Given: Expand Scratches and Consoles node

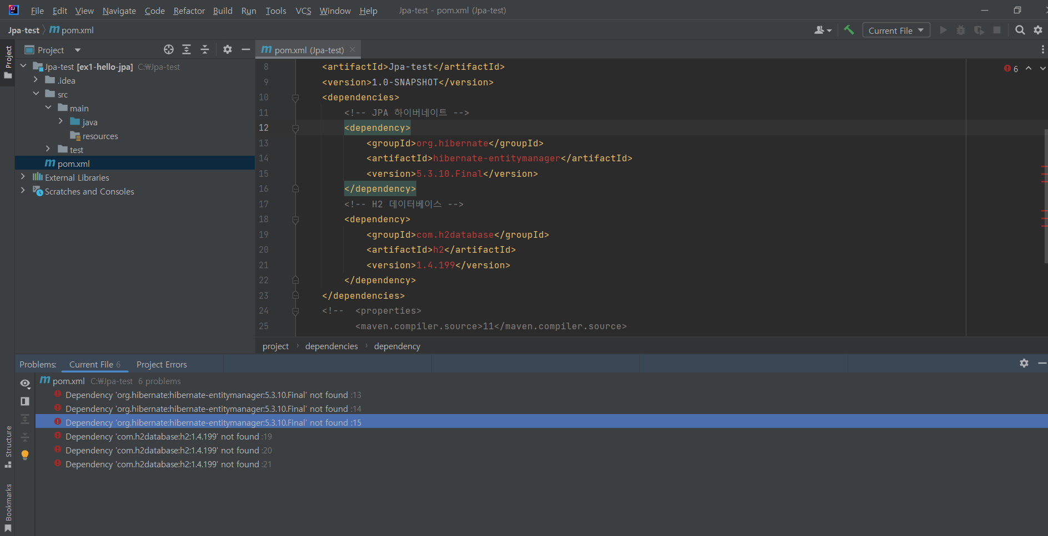Looking at the screenshot, I should point(23,191).
